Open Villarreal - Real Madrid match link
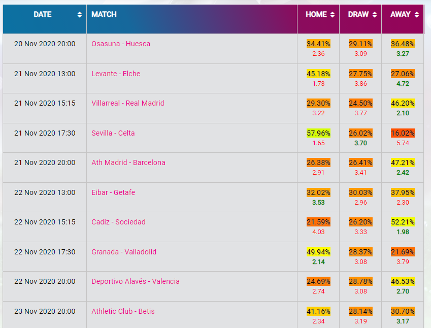 (x=128, y=103)
